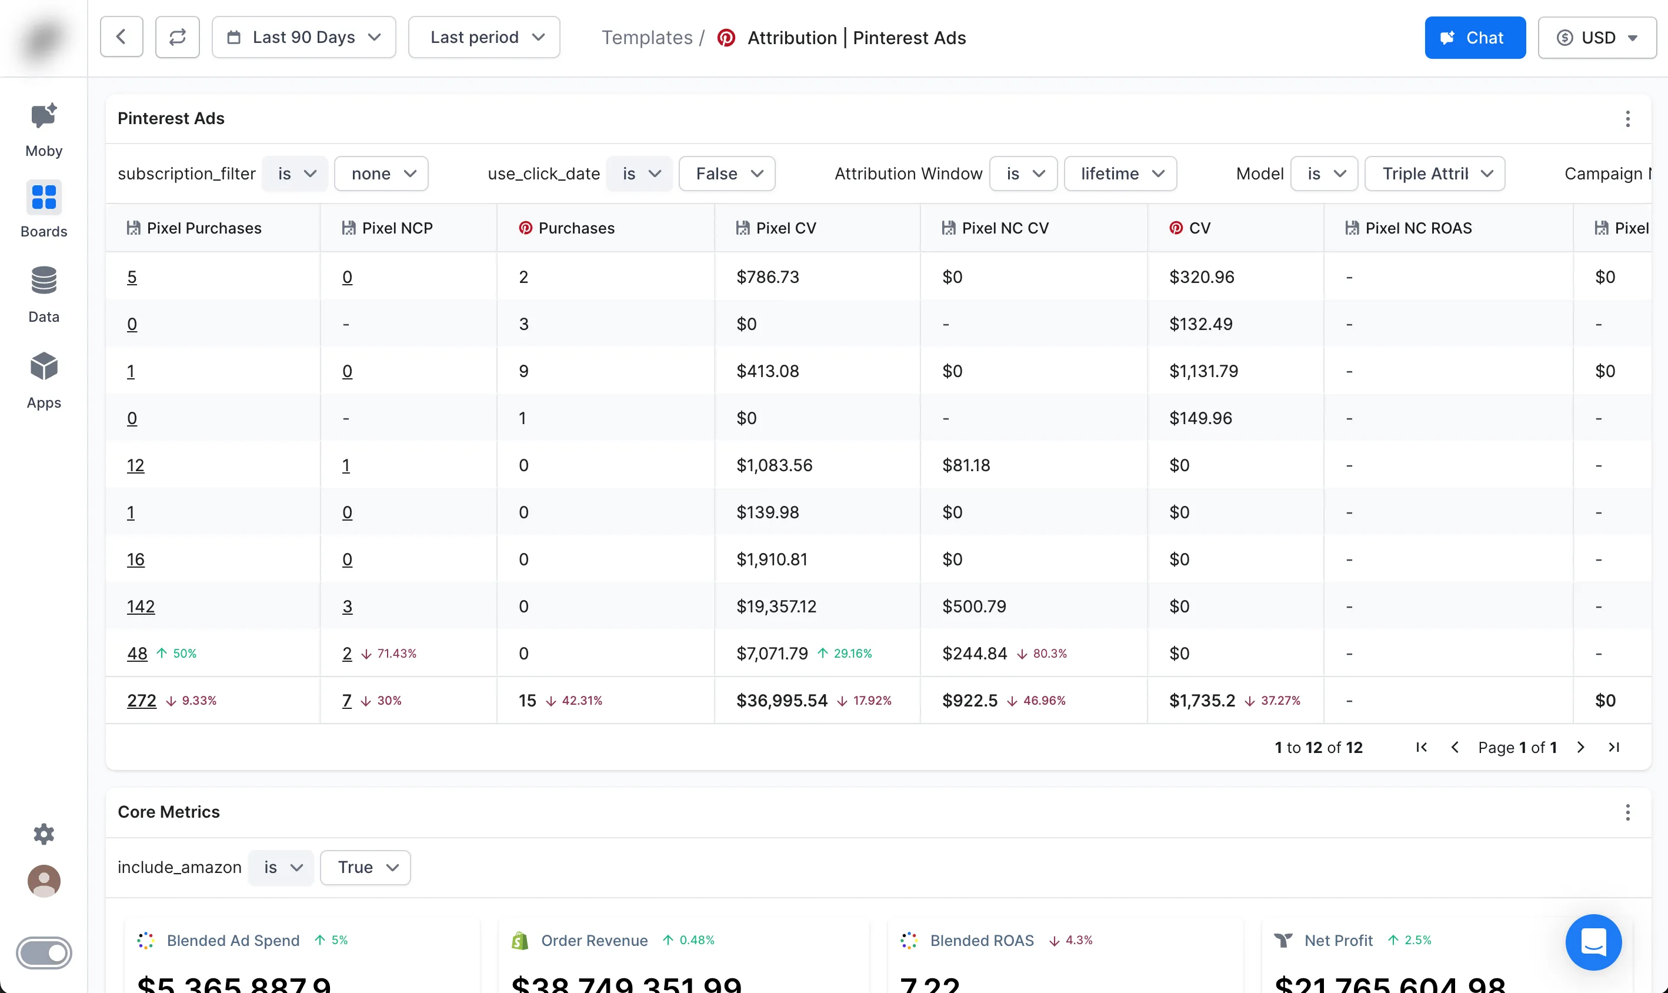
Task: Open the Data section in the sidebar
Action: (44, 281)
